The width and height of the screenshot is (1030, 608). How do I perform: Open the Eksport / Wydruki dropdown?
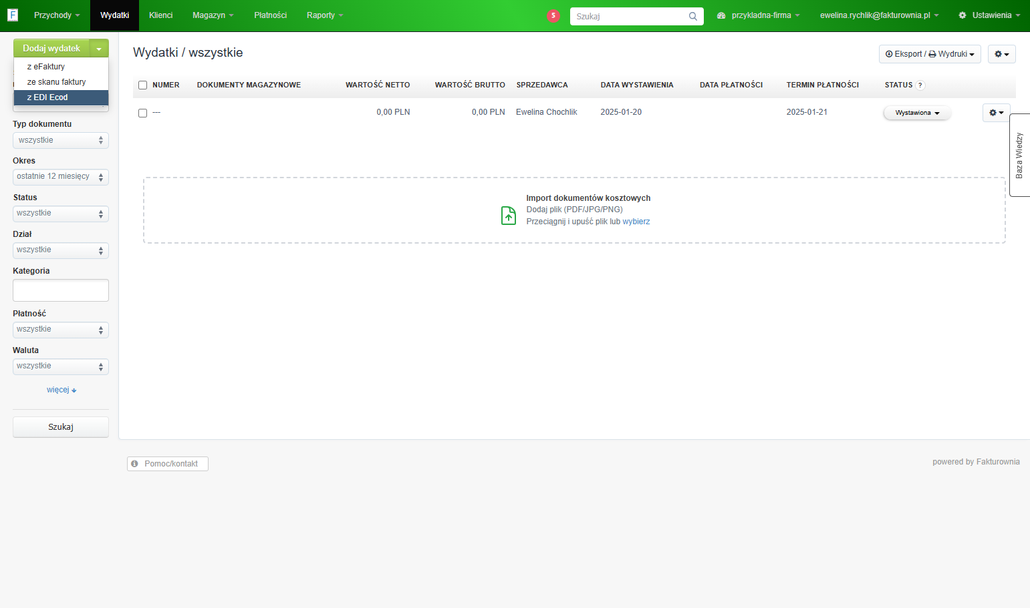(930, 54)
